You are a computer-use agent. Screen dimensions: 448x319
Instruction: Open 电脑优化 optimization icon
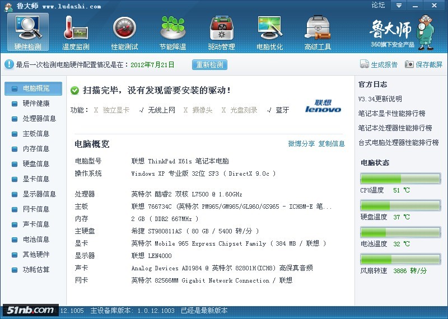(x=269, y=32)
